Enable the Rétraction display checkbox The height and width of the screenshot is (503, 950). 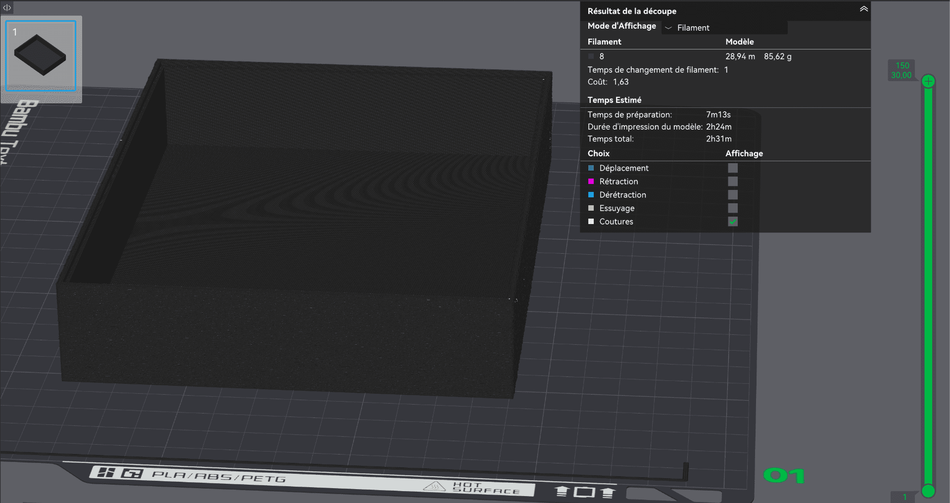point(733,182)
